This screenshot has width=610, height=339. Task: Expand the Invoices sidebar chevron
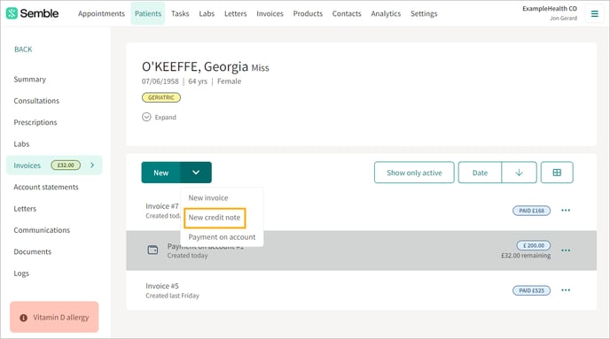pyautogui.click(x=92, y=165)
